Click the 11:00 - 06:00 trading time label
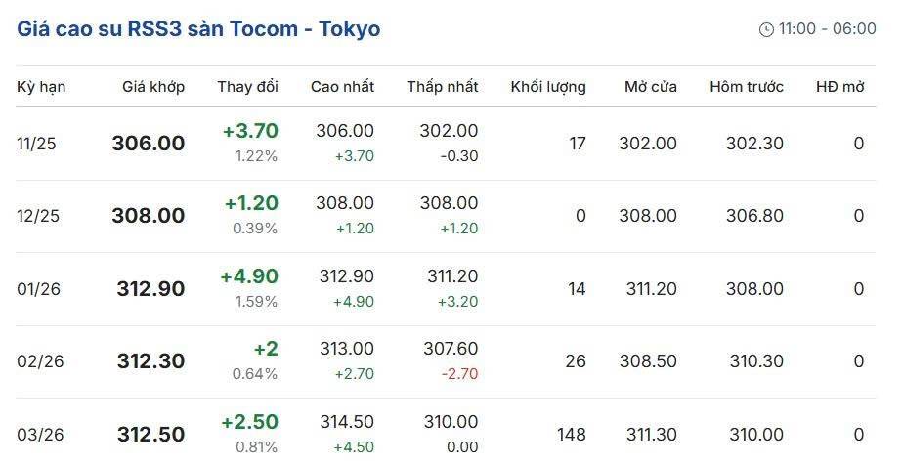Image resolution: width=903 pixels, height=463 pixels. point(827,29)
